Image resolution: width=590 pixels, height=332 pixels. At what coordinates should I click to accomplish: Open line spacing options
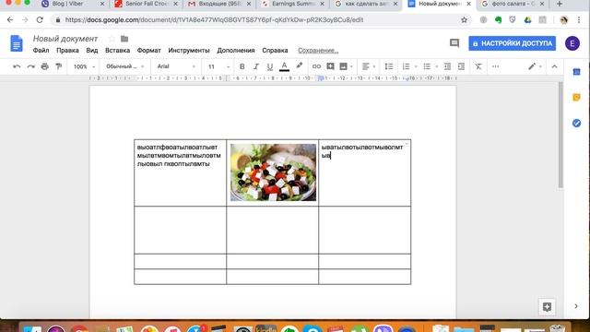(389, 66)
